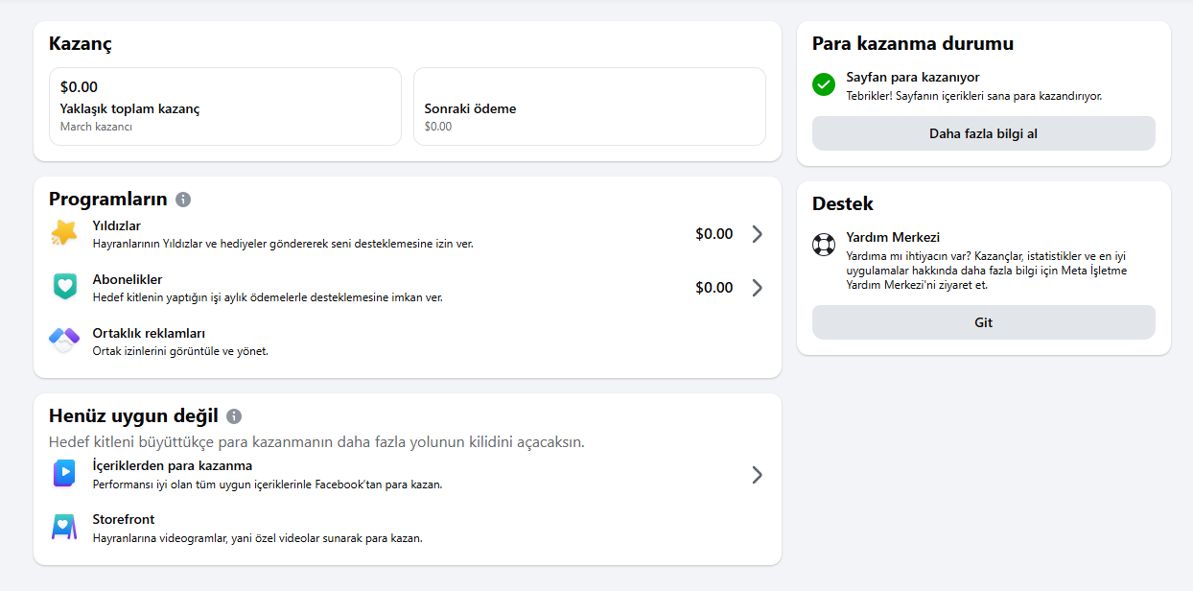
Task: Expand the Yıldızlar program chevron
Action: tap(757, 234)
